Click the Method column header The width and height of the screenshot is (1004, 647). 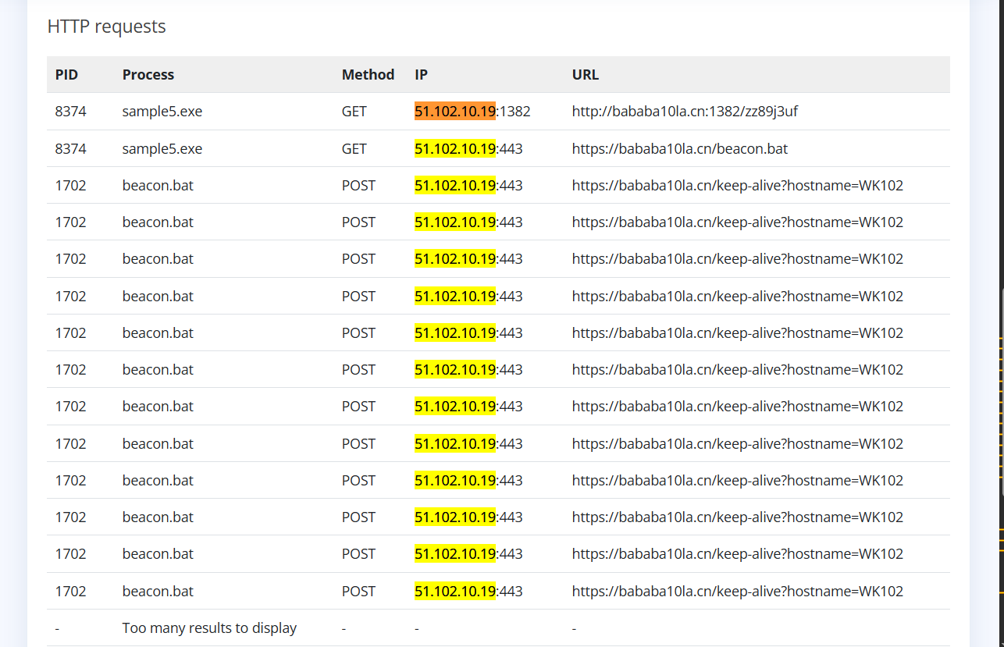click(368, 75)
